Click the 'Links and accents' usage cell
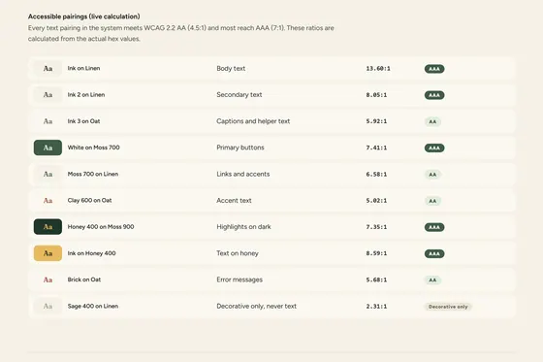543x362 pixels. [x=243, y=174]
